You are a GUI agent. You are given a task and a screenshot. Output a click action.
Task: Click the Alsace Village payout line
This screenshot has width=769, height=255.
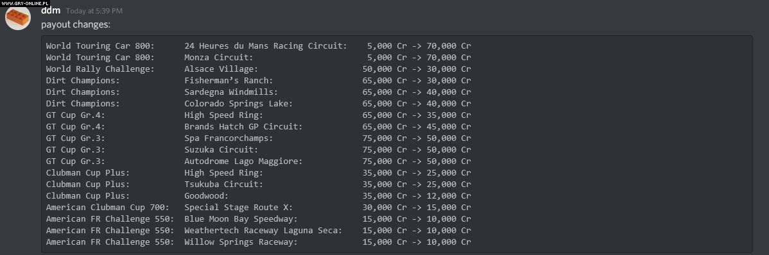tap(259, 69)
